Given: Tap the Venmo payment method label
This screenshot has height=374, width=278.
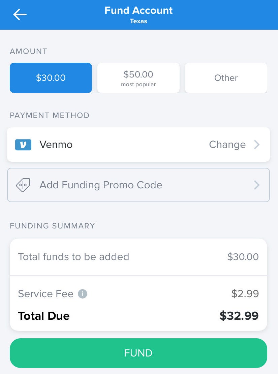Looking at the screenshot, I should (x=56, y=145).
